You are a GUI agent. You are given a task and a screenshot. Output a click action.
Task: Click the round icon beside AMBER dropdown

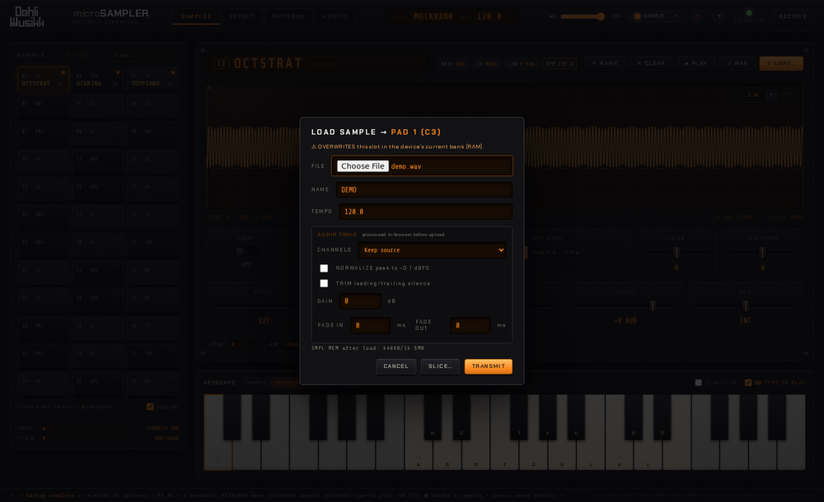point(697,16)
